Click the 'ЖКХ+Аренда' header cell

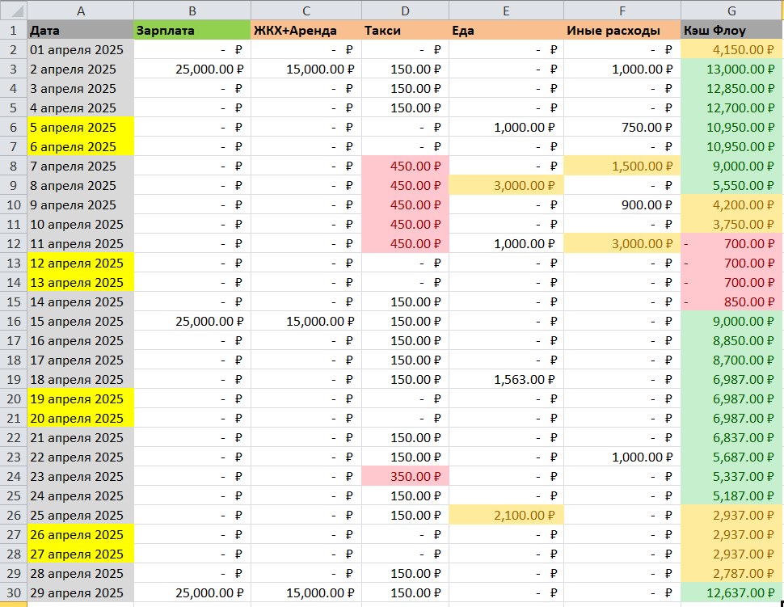[306, 30]
